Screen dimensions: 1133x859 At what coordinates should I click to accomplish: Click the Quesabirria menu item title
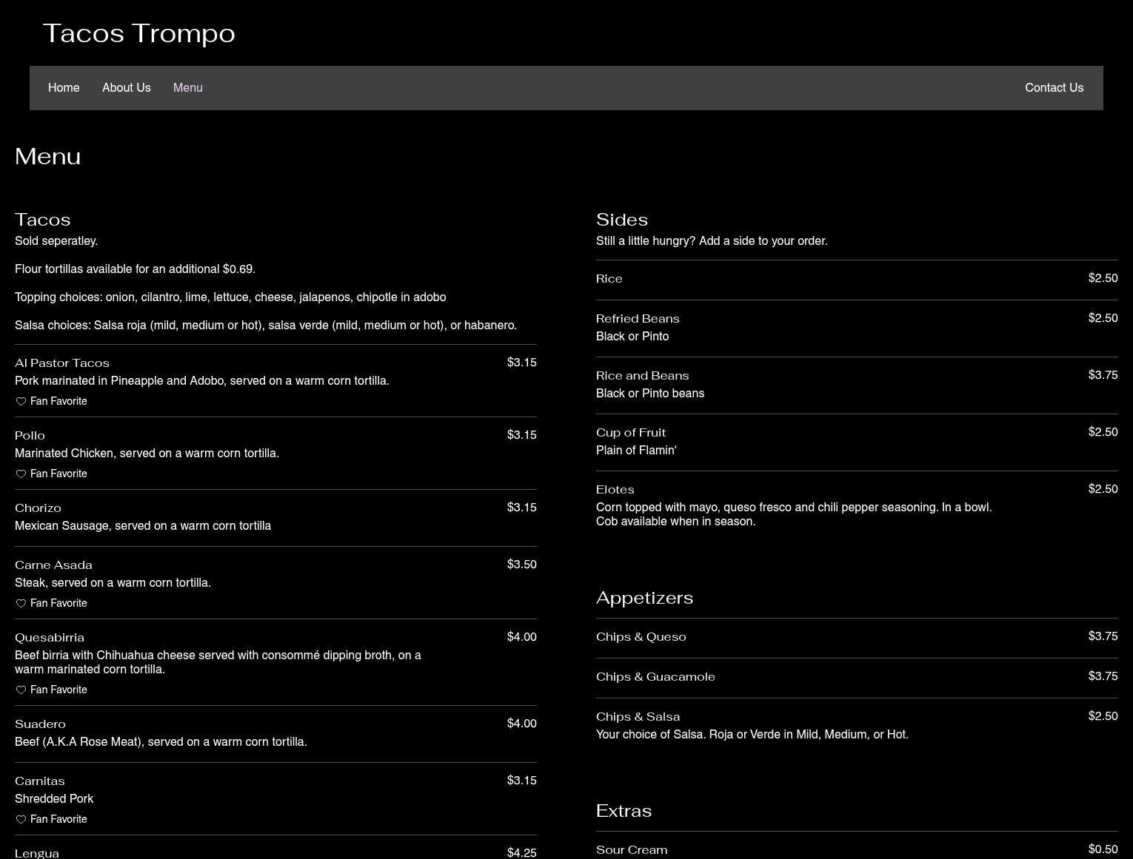pyautogui.click(x=50, y=638)
